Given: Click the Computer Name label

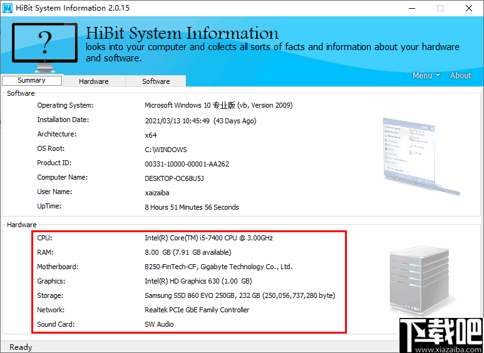Looking at the screenshot, I should click(x=63, y=177).
